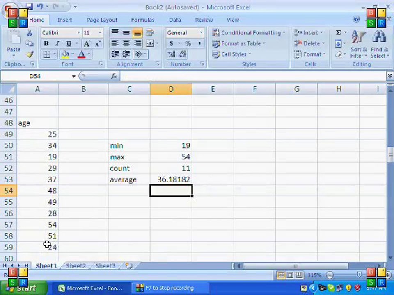Decrease decimal places
Screen dimensions: 394x295
(183, 54)
